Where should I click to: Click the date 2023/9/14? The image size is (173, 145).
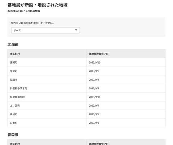click(x=94, y=97)
